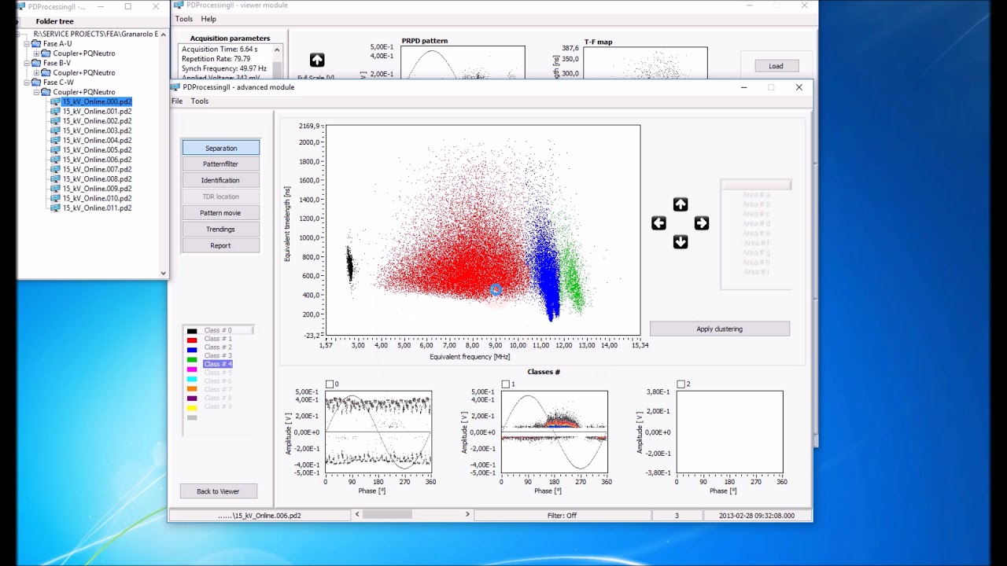Click the Fase A-U folder icon
The height and width of the screenshot is (566, 1007).
[36, 44]
